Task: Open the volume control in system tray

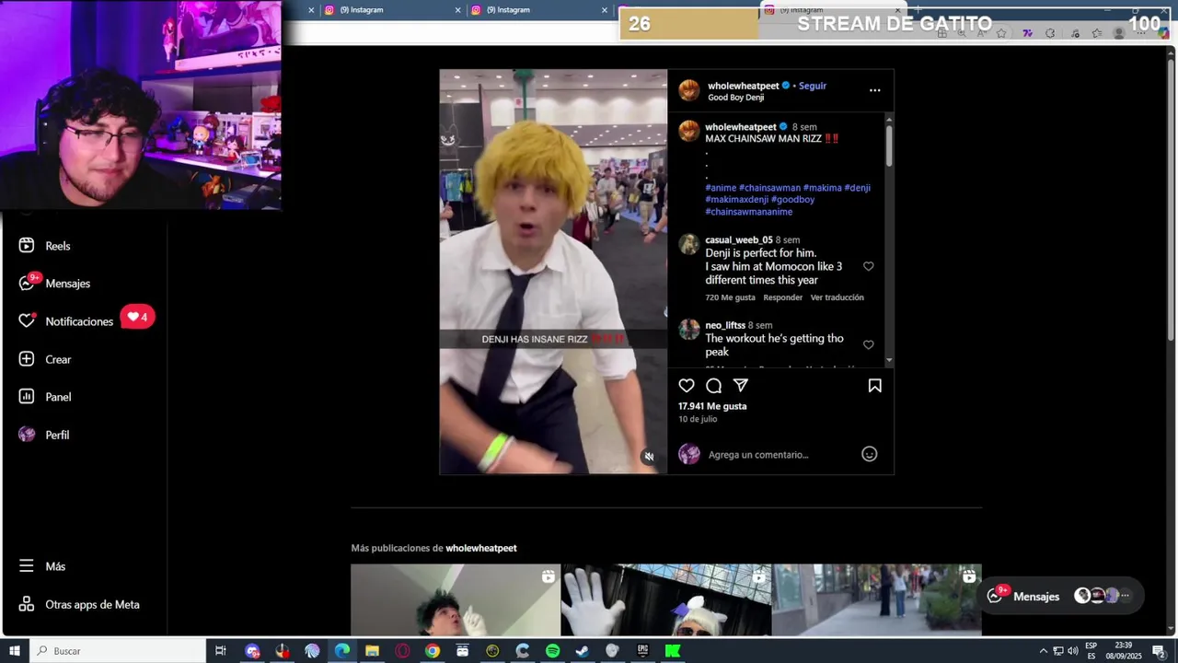Action: (x=1072, y=651)
